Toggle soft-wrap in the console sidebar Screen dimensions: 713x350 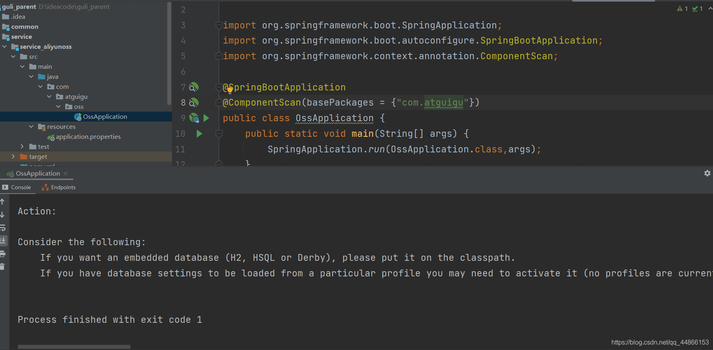point(2,228)
